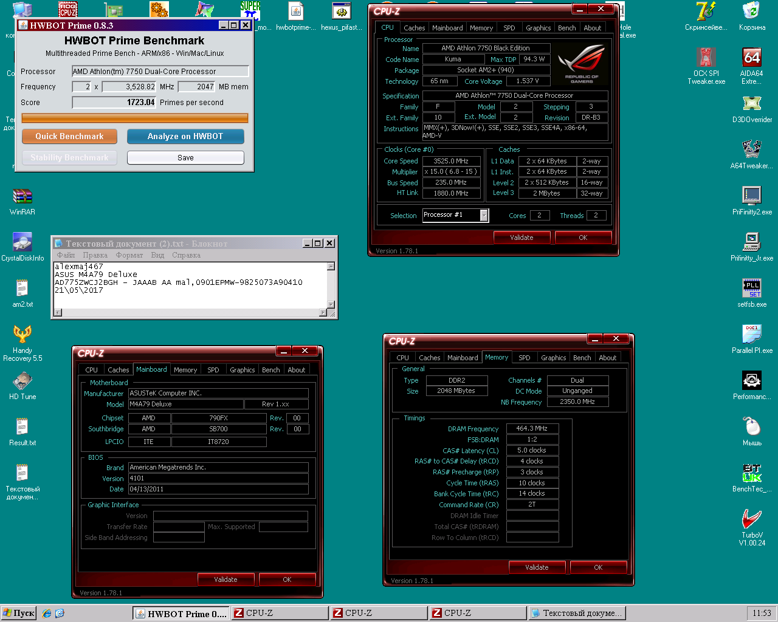
Task: Open the Правка menu in Notepad
Action: coord(95,255)
